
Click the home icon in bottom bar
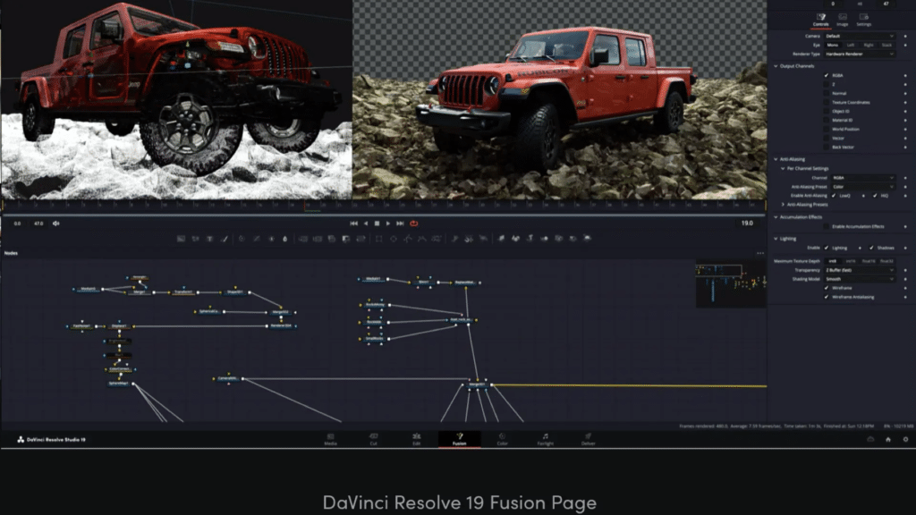(888, 440)
